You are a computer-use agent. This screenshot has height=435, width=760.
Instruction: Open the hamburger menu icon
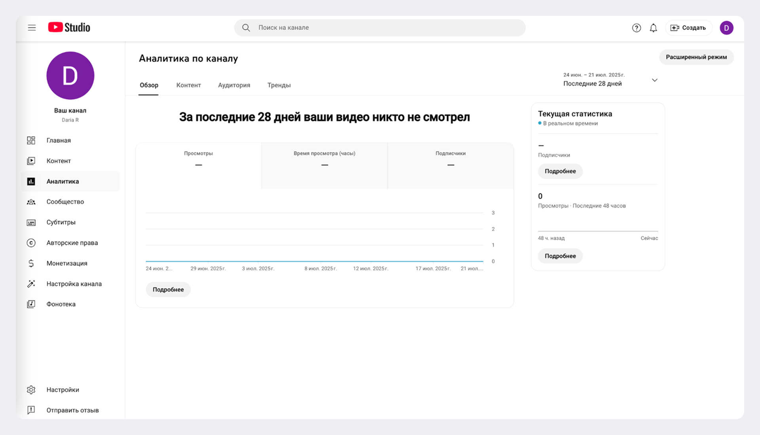coord(32,28)
